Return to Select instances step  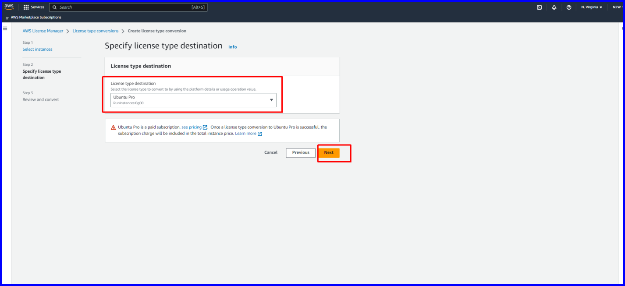pyautogui.click(x=37, y=49)
